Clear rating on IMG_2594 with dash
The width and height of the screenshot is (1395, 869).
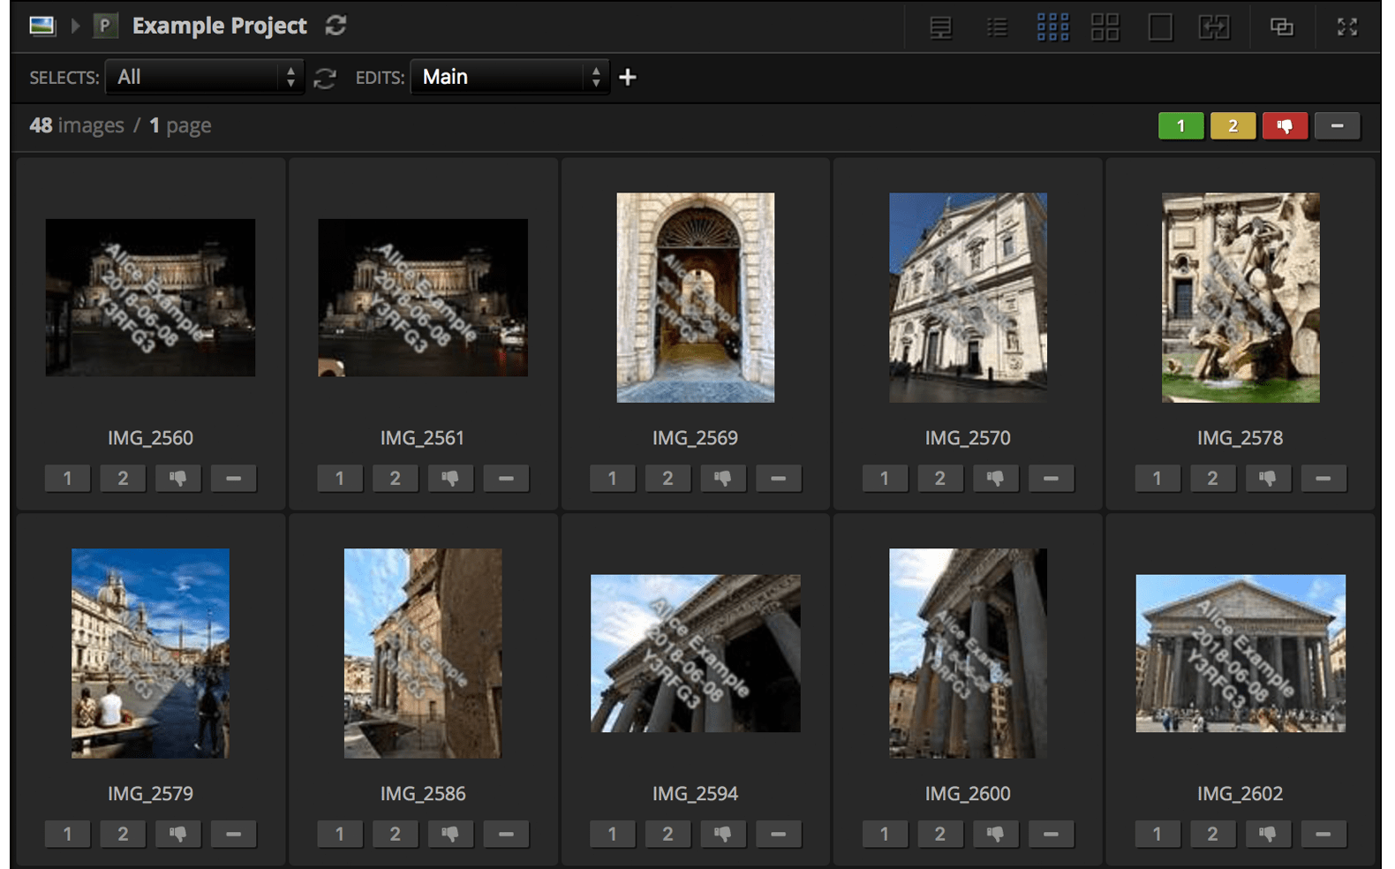pos(778,835)
